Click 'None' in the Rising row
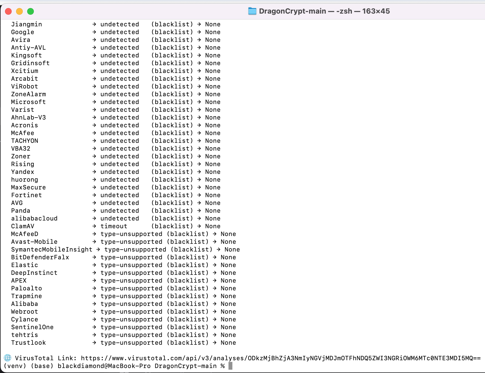Screen dimensions: 485x373 (213, 164)
